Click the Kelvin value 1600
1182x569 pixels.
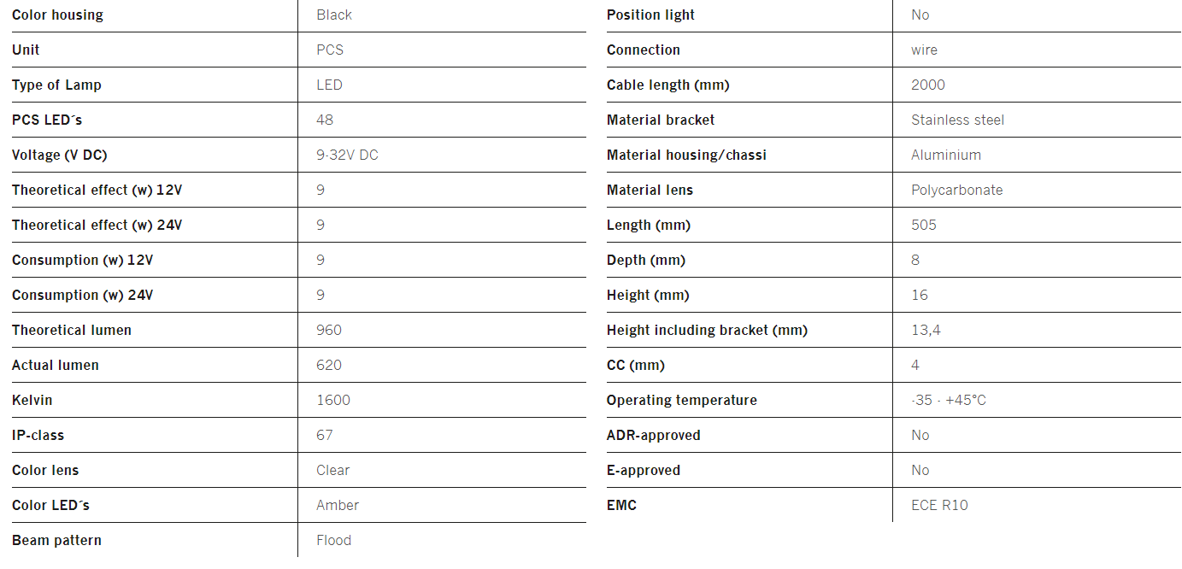pos(333,400)
